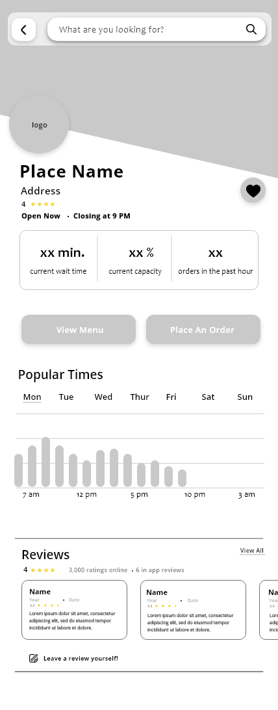Image resolution: width=278 pixels, height=710 pixels.
Task: Open the second review card
Action: [x=193, y=610]
